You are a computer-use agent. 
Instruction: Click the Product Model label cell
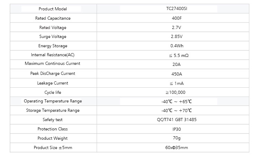pos(53,9)
